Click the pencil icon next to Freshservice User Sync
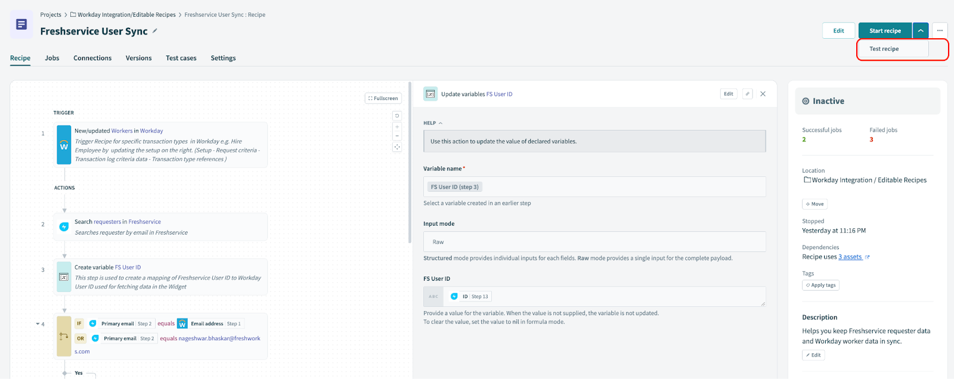 click(155, 31)
